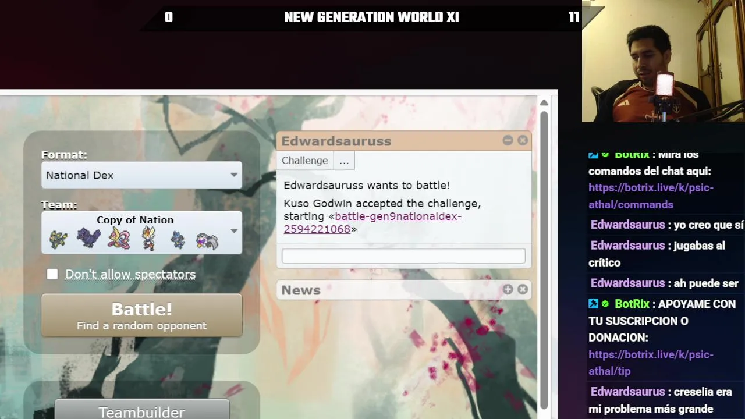Expand the News panel with plus icon
745x419 pixels.
click(508, 289)
